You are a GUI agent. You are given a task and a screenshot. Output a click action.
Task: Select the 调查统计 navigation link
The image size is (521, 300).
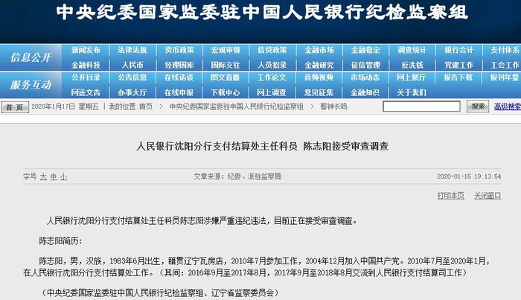pos(412,50)
